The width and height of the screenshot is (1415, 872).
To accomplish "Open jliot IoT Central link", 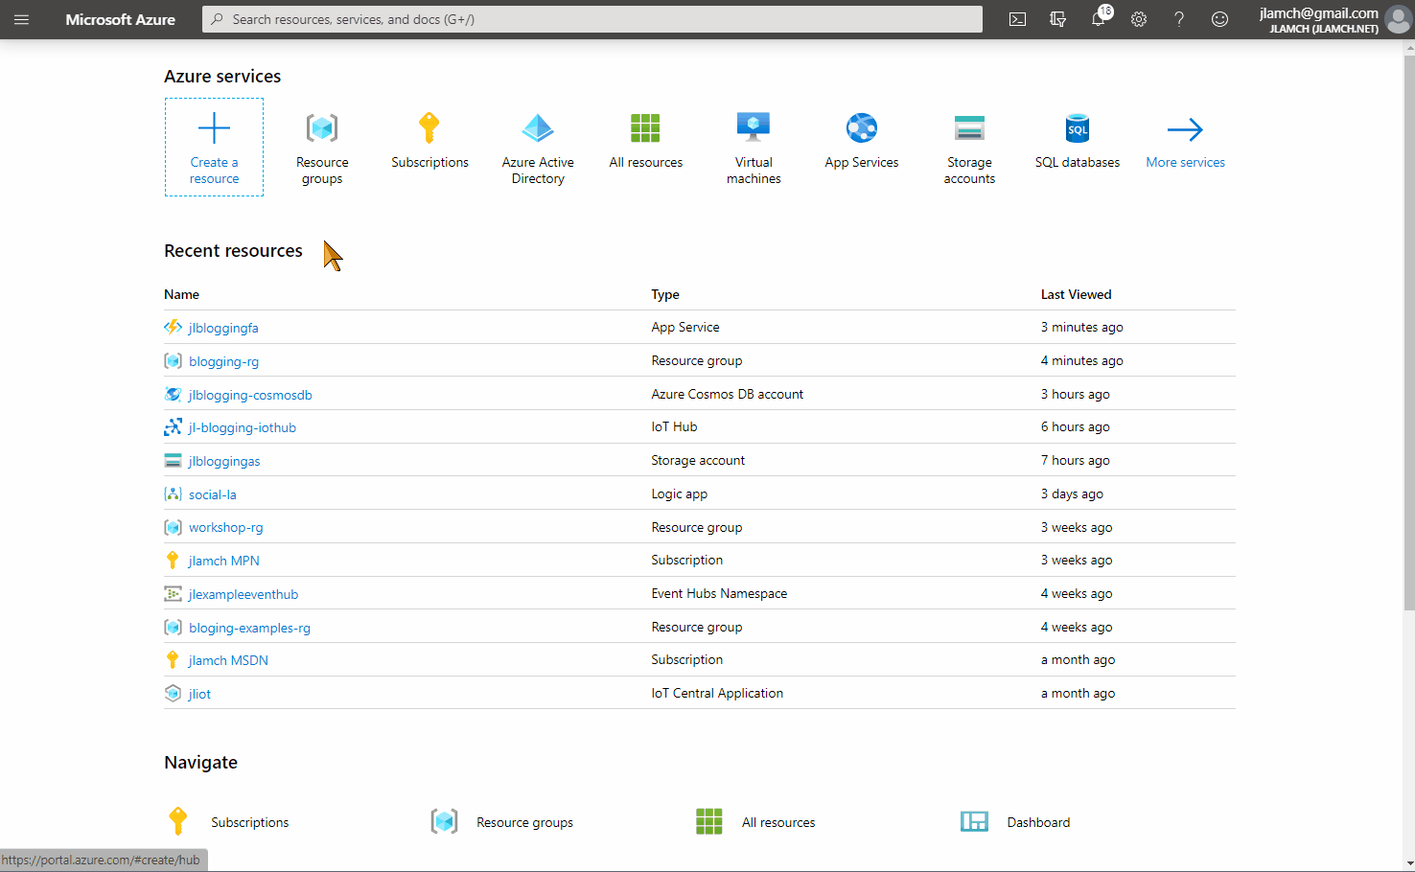I will 199,694.
